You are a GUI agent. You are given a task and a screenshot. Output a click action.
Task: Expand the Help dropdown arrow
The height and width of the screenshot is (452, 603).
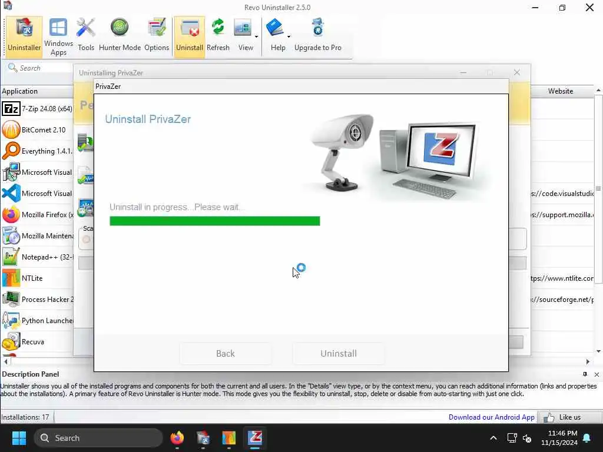tap(289, 37)
